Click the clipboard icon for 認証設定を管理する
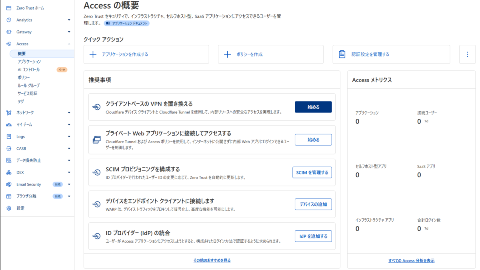480x270 pixels. point(342,54)
